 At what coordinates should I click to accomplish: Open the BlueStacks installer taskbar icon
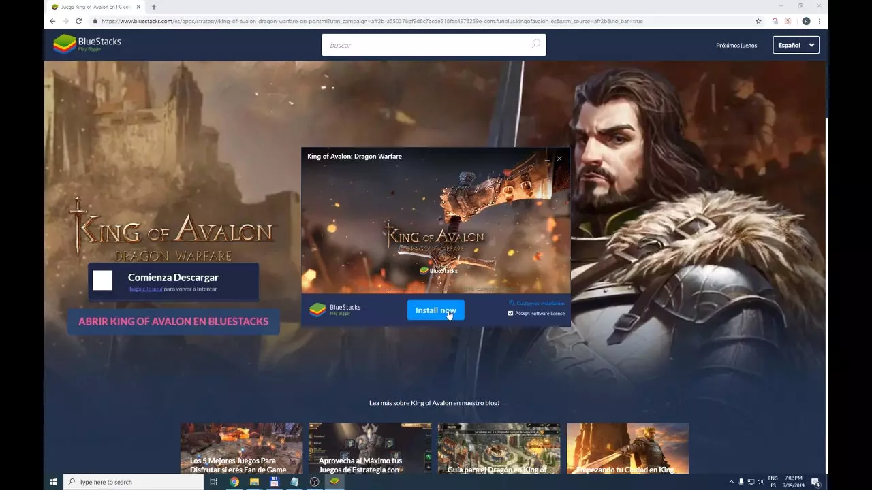(x=334, y=482)
